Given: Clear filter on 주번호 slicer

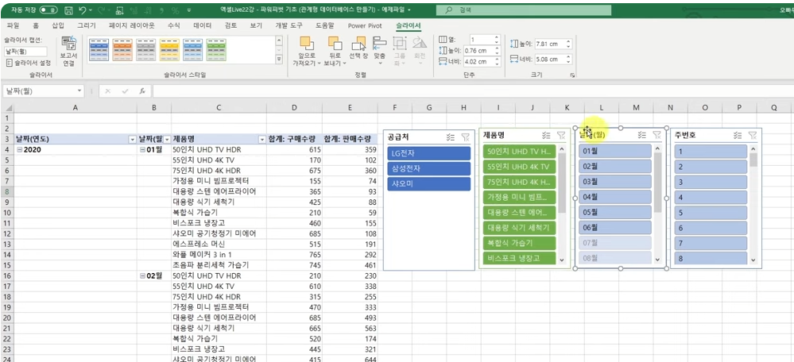Looking at the screenshot, I should point(753,135).
